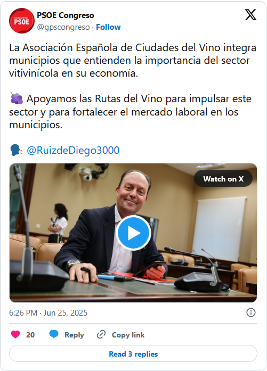This screenshot has height=371, width=267.
Task: Open the @RuizdeDiego3000 mention
Action: (73, 150)
